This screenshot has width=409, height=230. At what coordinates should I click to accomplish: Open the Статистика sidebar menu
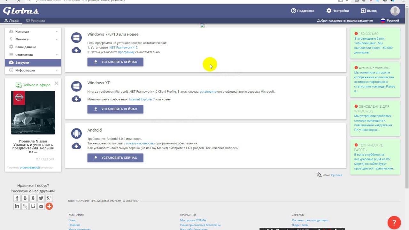[x=33, y=55]
